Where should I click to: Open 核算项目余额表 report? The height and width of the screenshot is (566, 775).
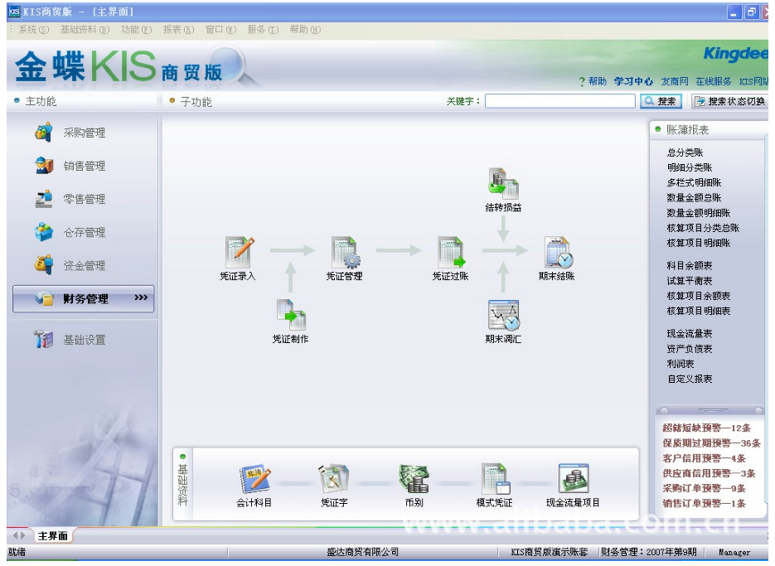(x=698, y=296)
